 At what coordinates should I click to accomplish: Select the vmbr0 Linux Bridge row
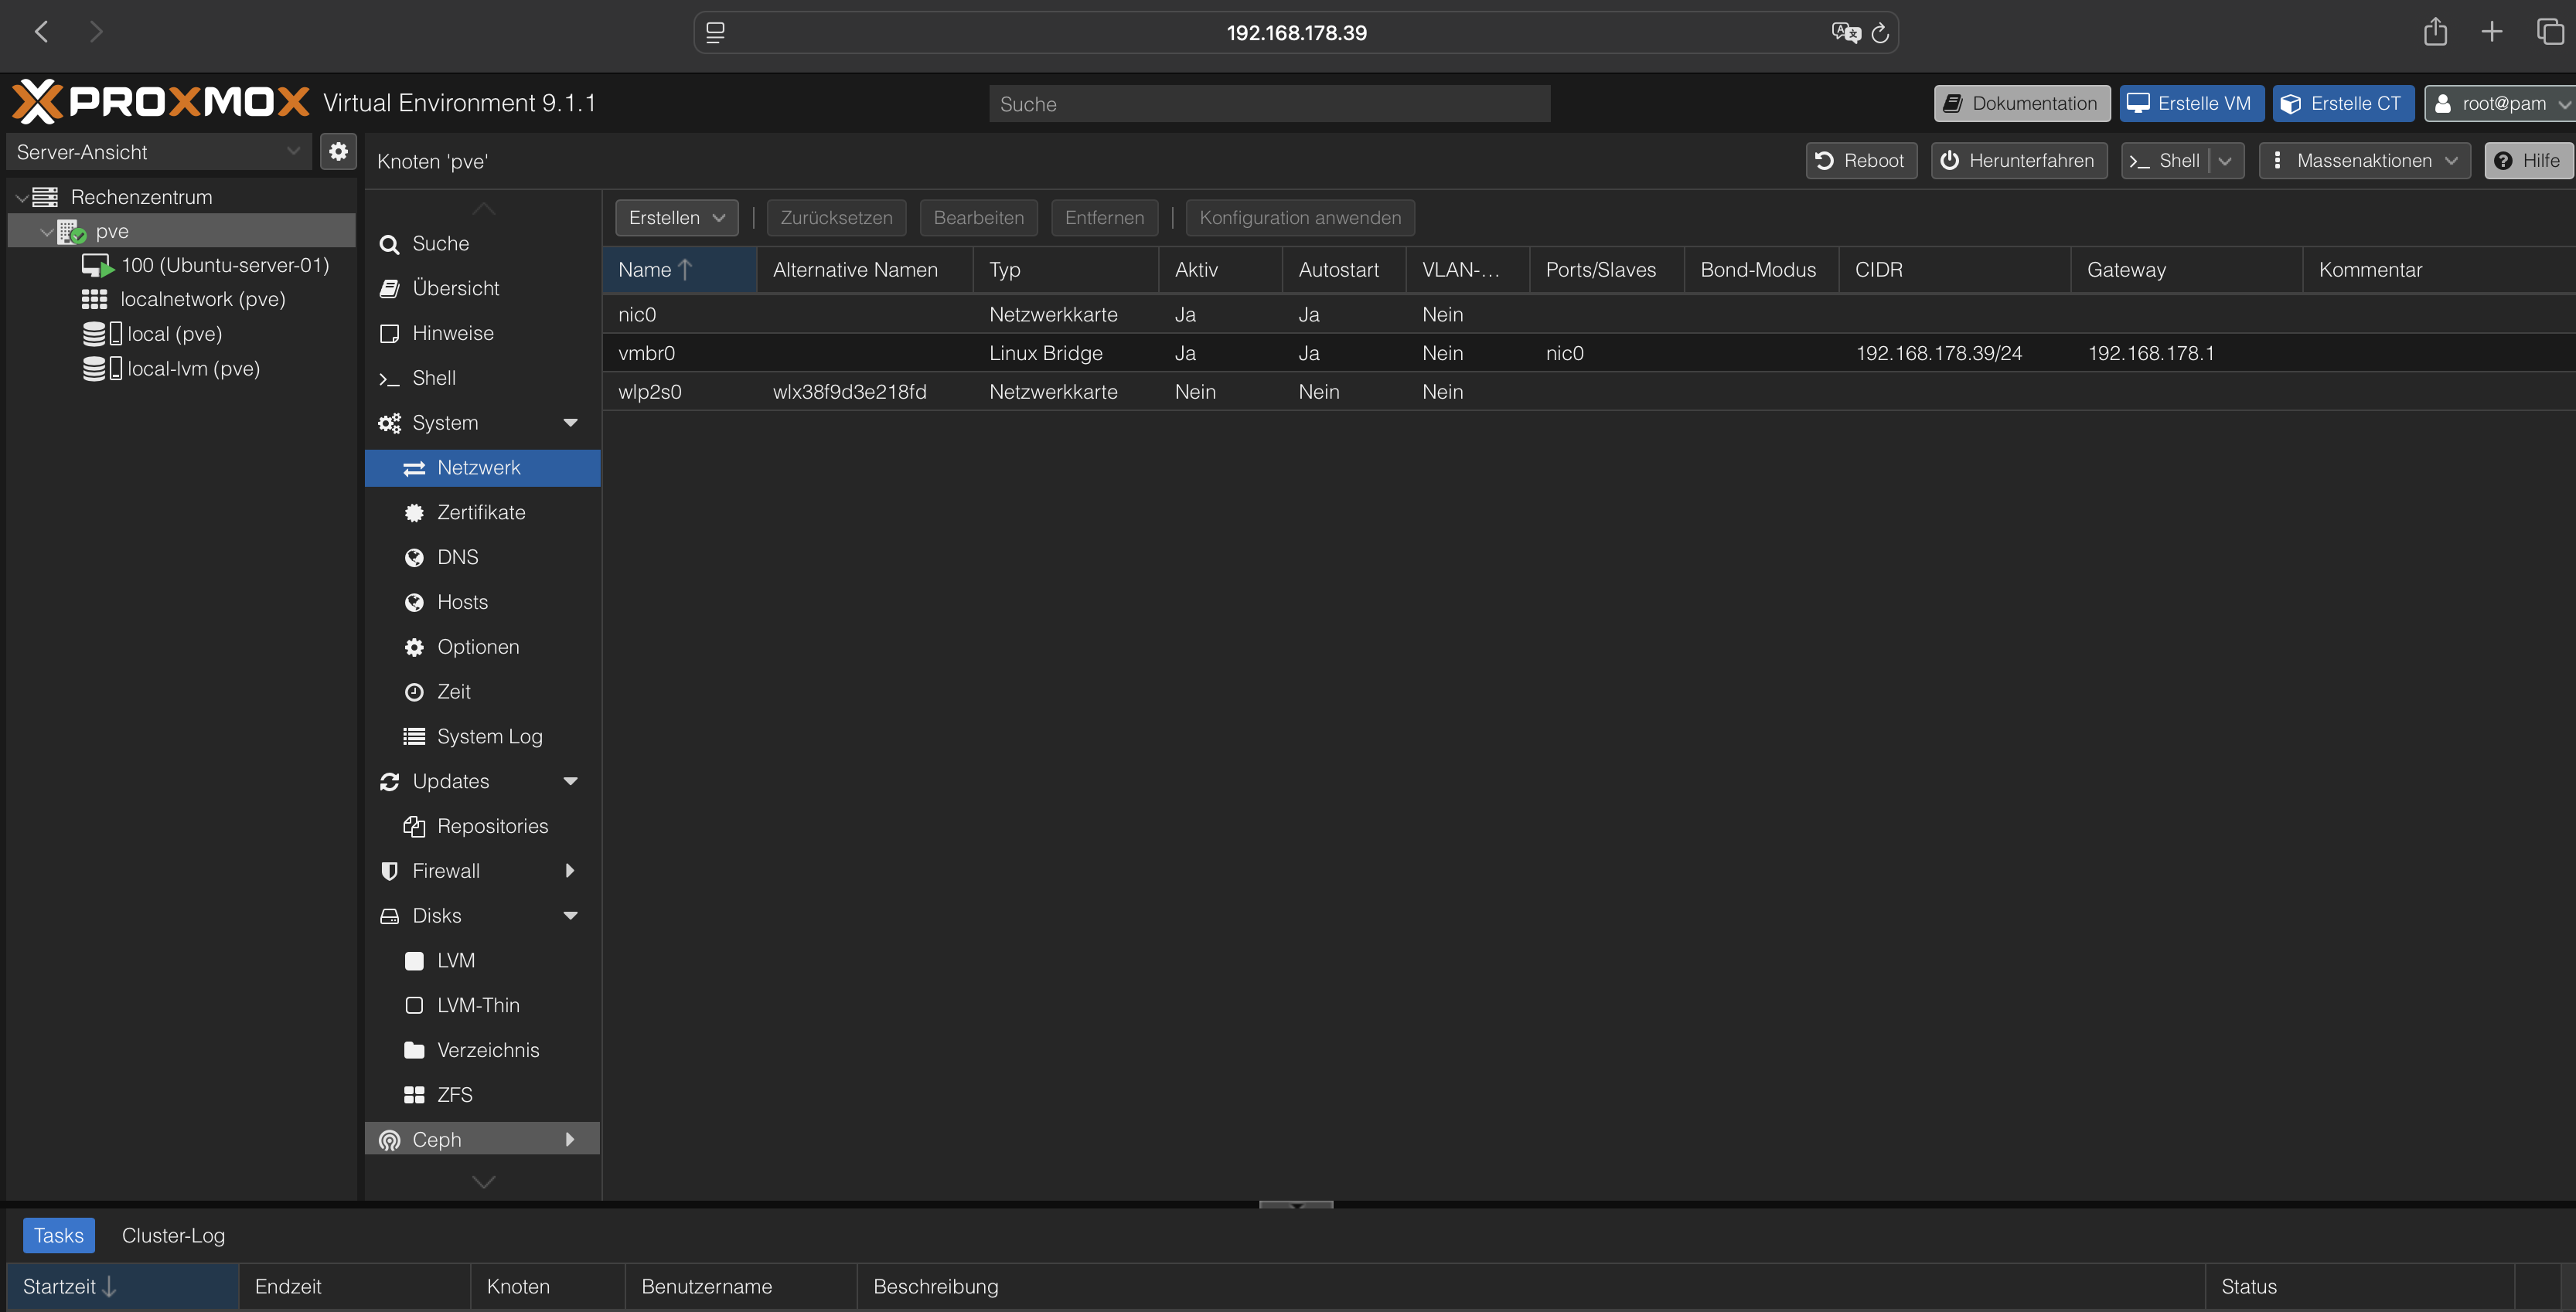click(x=1045, y=353)
